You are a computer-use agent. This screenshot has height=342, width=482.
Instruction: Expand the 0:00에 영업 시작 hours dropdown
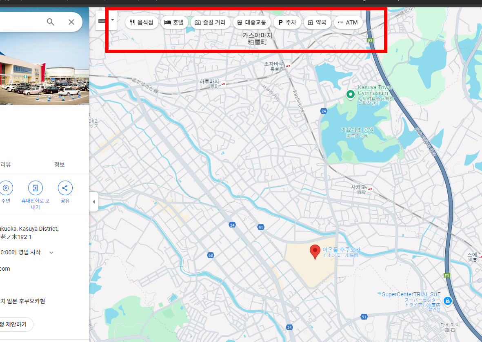(51, 252)
